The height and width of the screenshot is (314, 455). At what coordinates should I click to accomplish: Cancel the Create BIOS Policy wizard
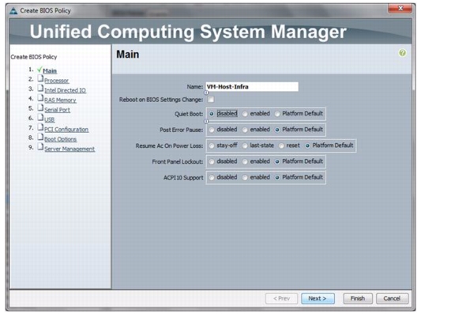coord(392,298)
